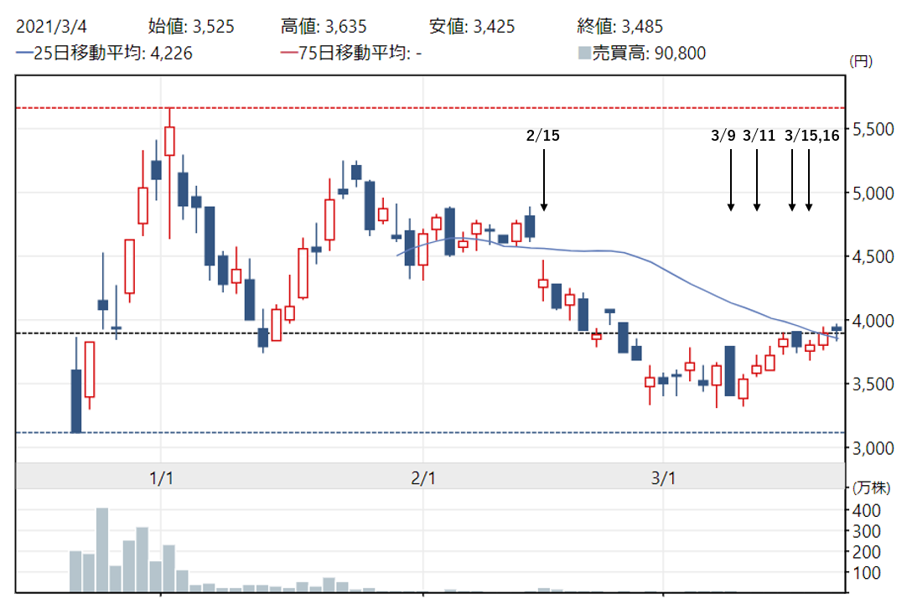Click the 400 volume axis label
Image resolution: width=912 pixels, height=609 pixels.
pyautogui.click(x=866, y=511)
